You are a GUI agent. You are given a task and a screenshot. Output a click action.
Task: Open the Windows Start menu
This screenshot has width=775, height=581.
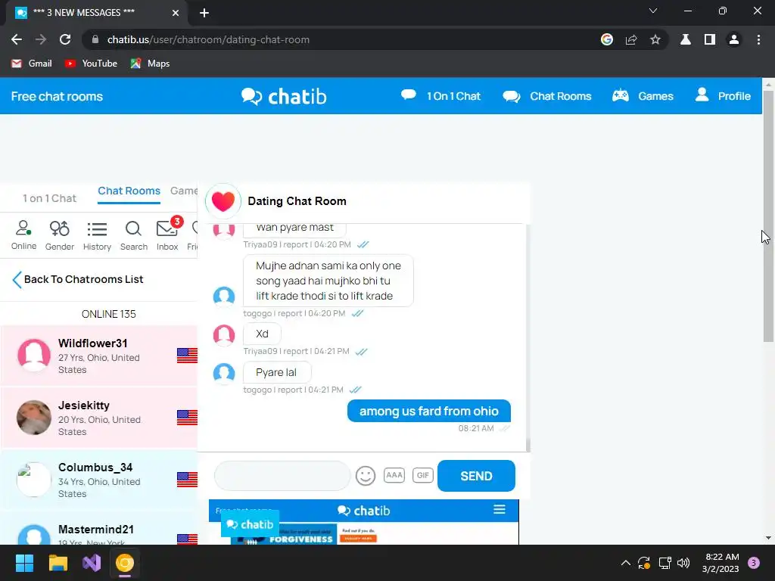click(24, 563)
